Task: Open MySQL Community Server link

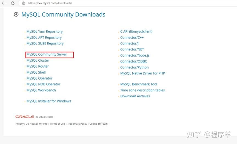Action: (47, 54)
